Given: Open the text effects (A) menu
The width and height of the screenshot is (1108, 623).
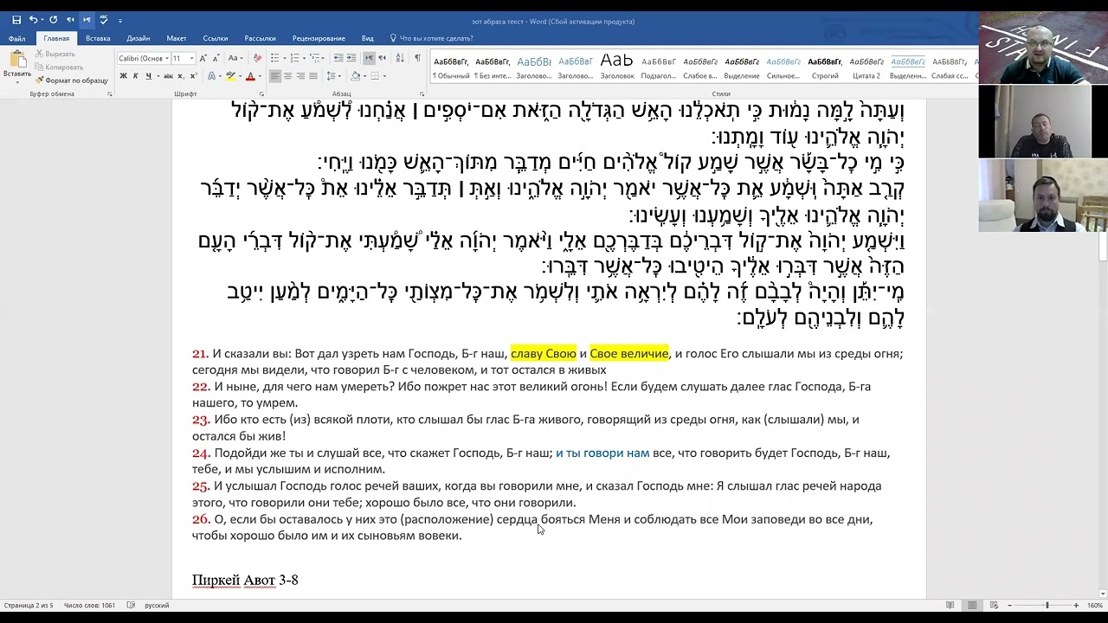Looking at the screenshot, I should tap(210, 76).
